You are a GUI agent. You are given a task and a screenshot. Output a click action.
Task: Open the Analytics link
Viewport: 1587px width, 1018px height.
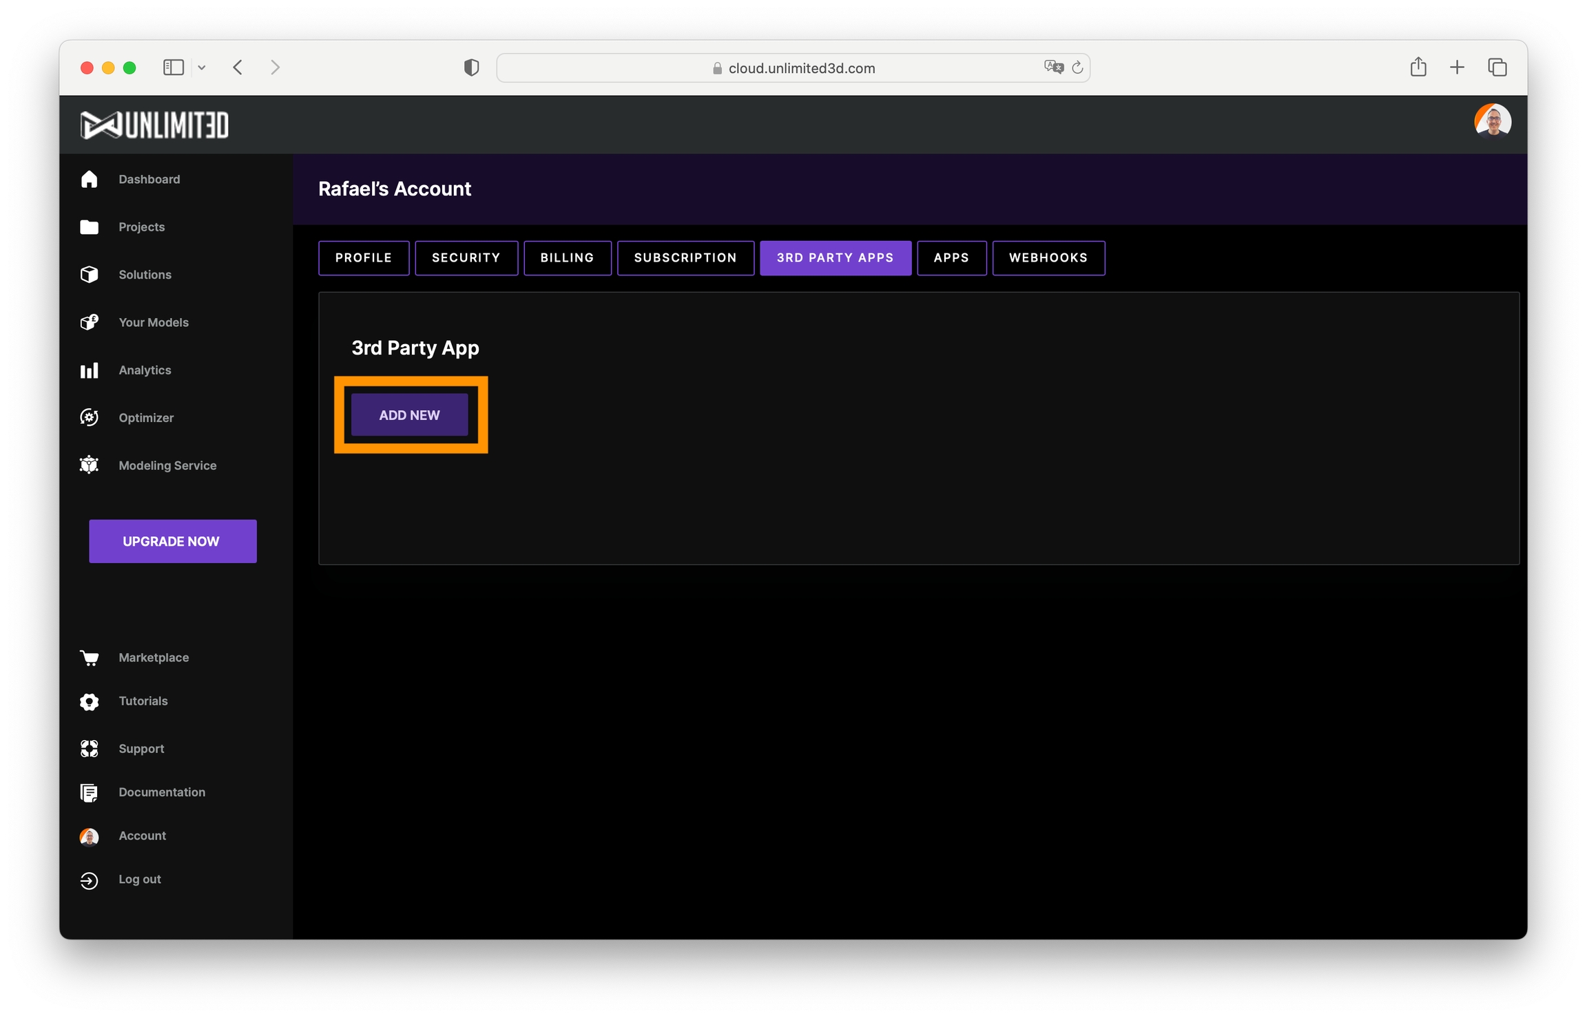point(145,370)
